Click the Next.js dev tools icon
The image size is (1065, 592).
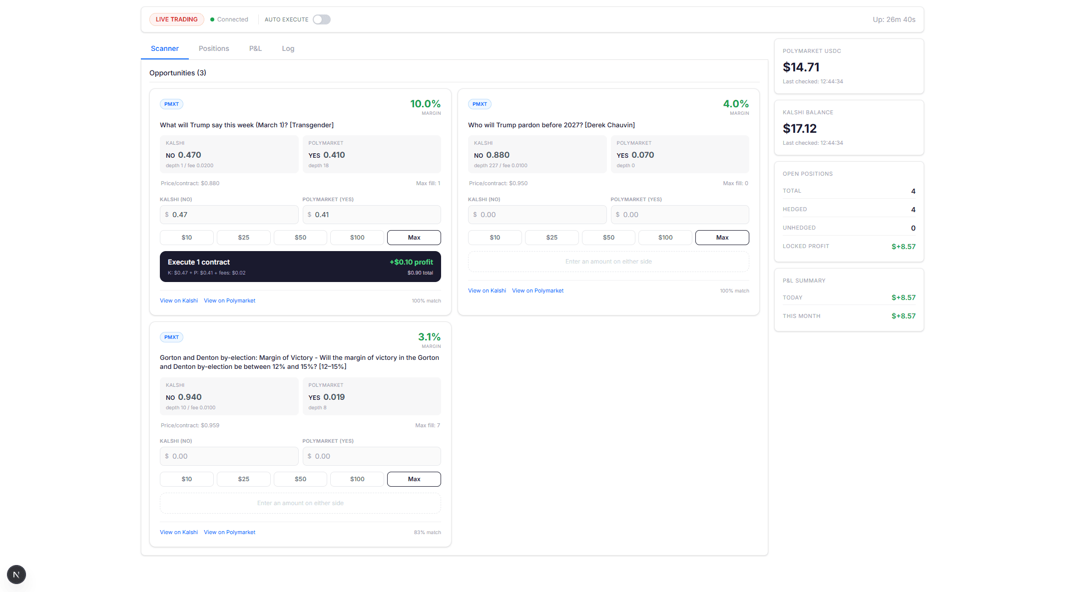click(16, 575)
